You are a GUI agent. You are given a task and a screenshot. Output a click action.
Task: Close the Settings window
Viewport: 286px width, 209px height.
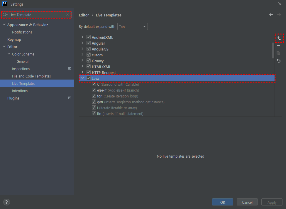(280, 4)
